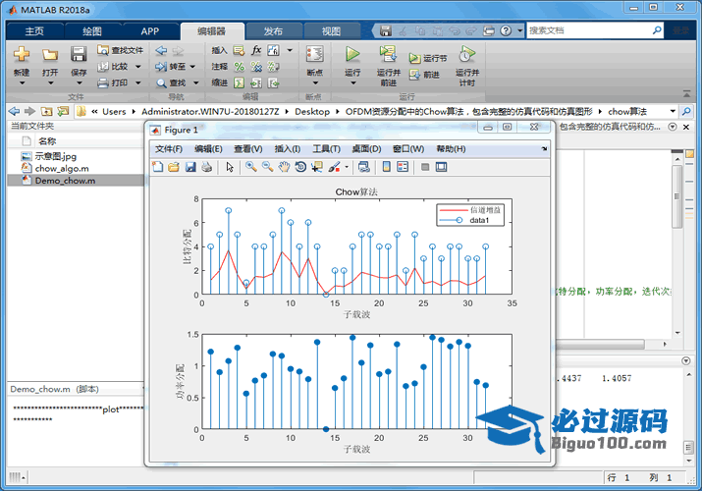Toggle the rotate 3D tool
The width and height of the screenshot is (702, 491).
click(x=300, y=167)
